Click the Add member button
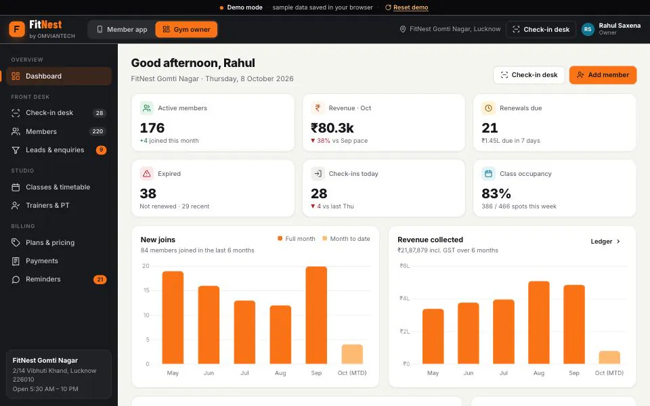Viewport: 650px width, 406px height. point(603,75)
